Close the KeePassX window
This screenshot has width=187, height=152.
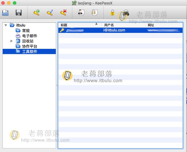[3, 3]
